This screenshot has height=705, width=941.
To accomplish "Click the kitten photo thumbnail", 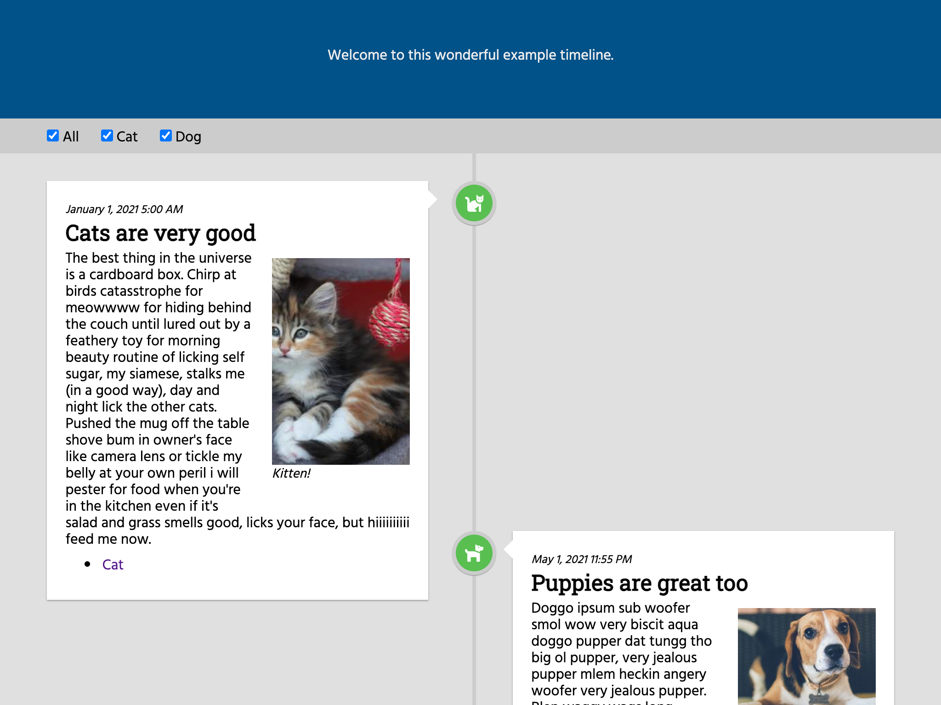I will (340, 361).
